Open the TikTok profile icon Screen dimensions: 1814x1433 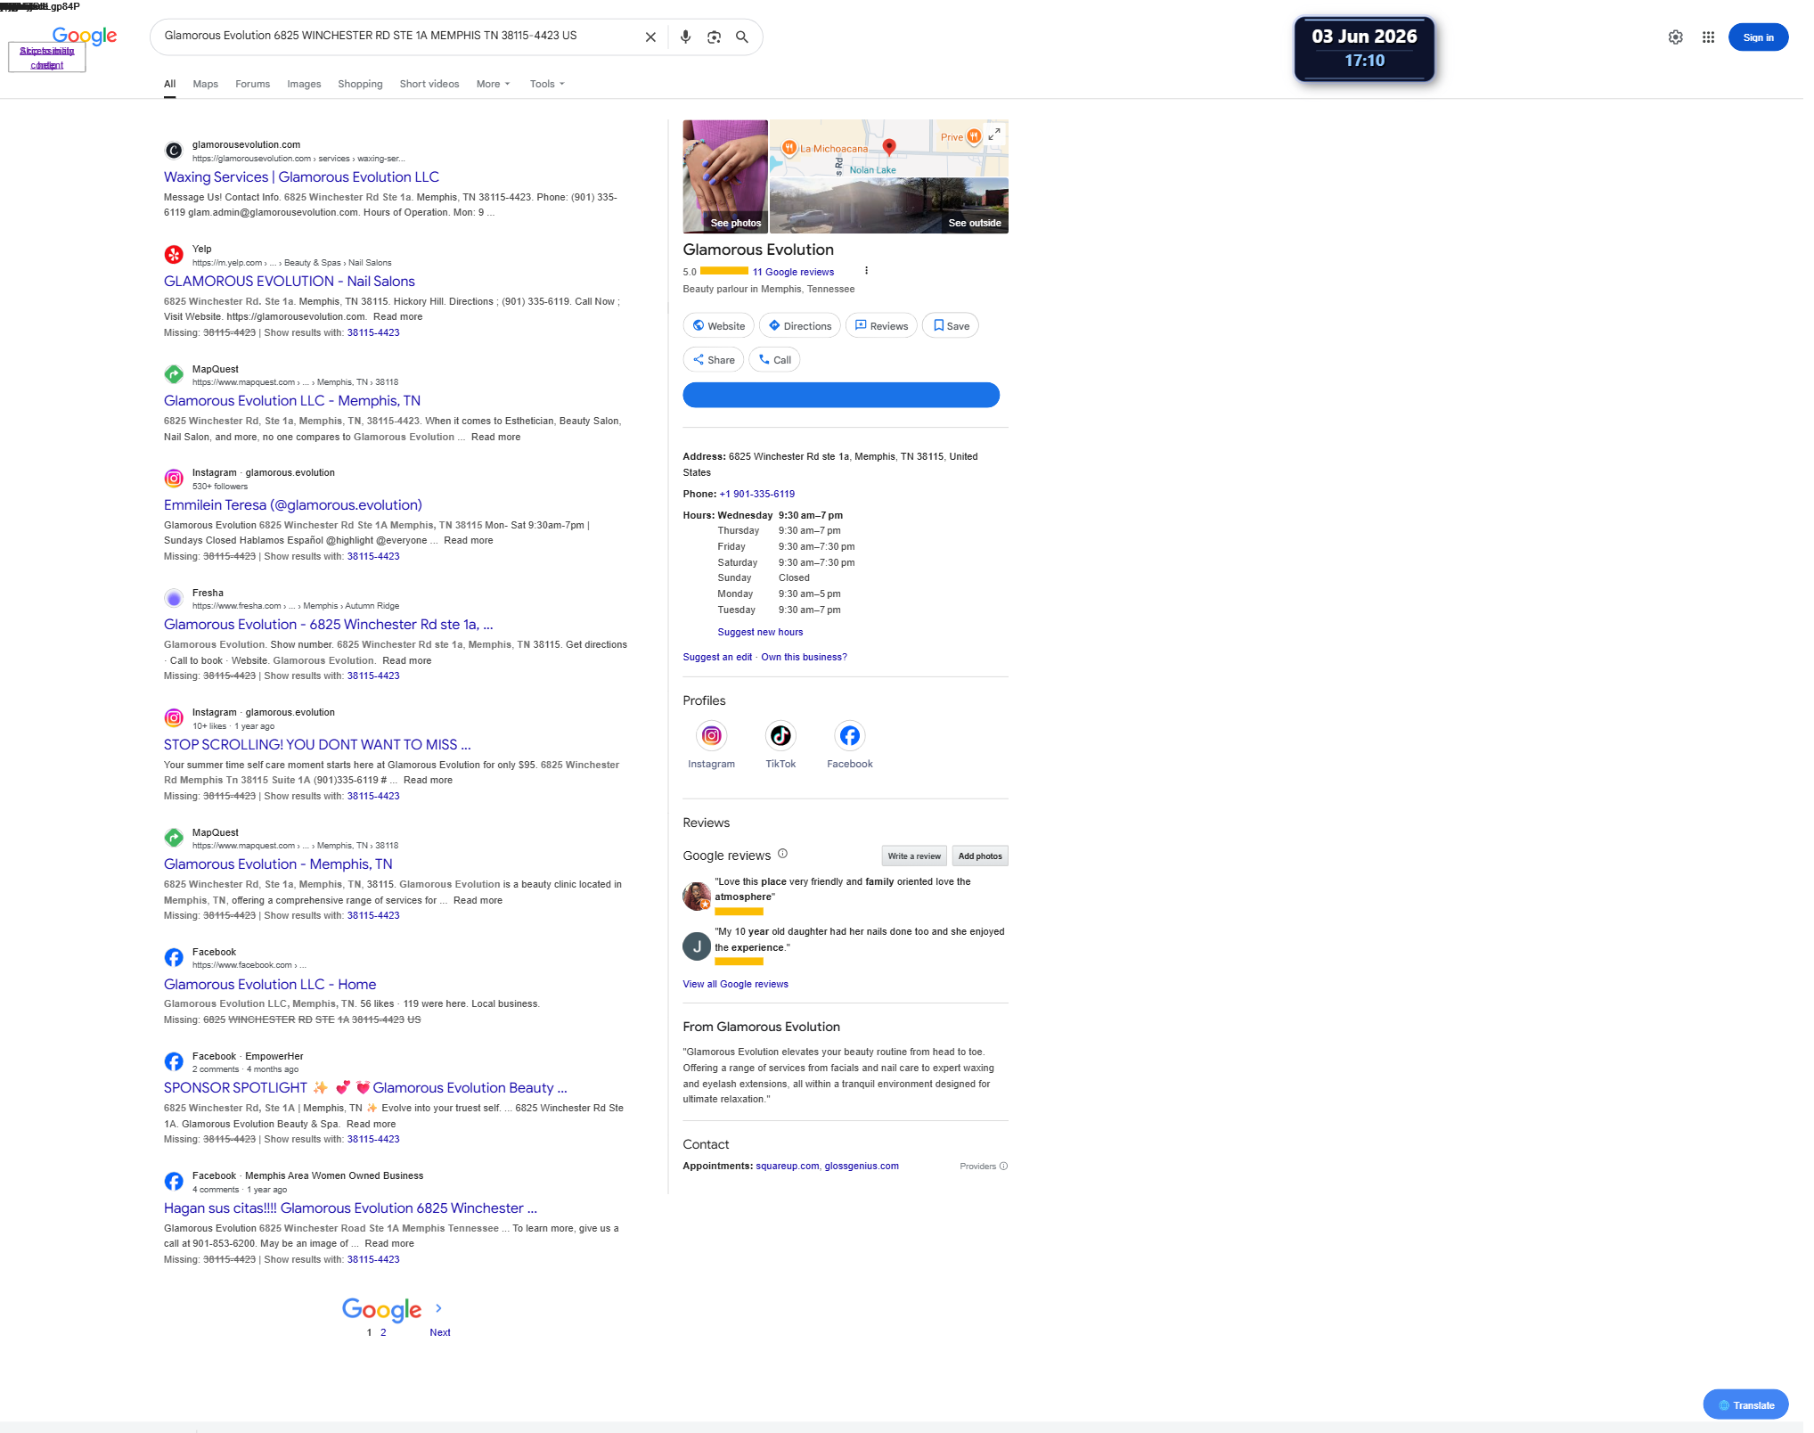tap(780, 736)
